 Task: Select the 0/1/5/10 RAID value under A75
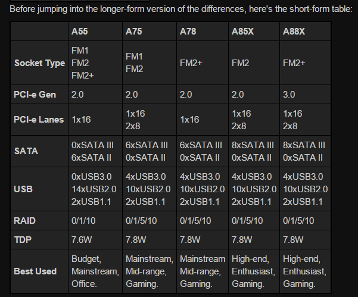(150, 221)
